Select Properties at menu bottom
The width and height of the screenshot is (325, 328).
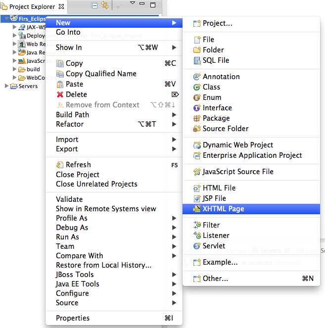point(114,318)
